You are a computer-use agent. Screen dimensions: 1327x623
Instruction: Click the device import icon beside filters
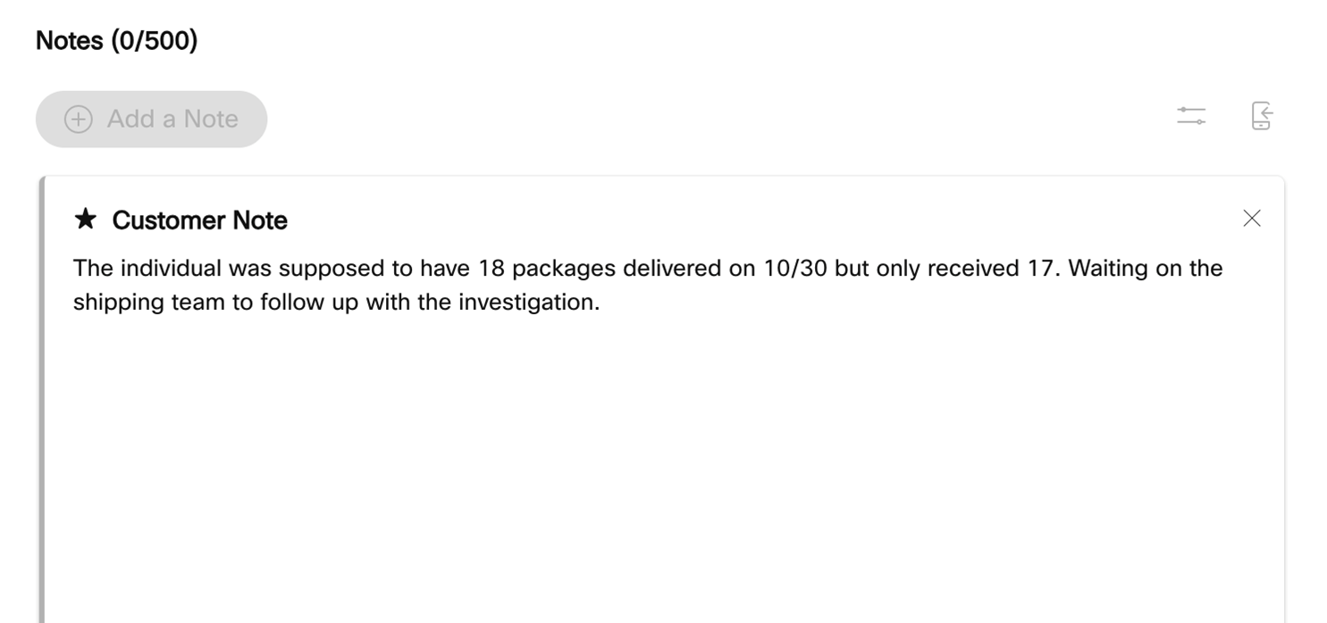1262,116
